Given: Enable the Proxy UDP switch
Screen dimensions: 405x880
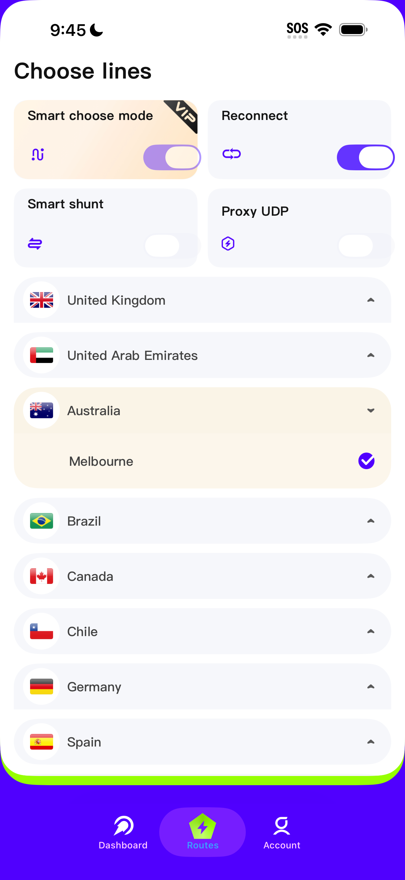Looking at the screenshot, I should (366, 246).
